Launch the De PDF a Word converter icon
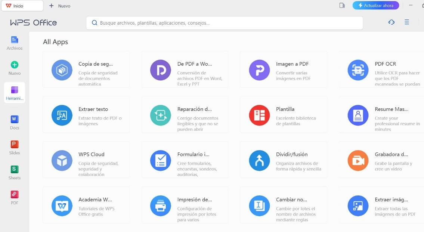The width and height of the screenshot is (424, 232). (161, 70)
